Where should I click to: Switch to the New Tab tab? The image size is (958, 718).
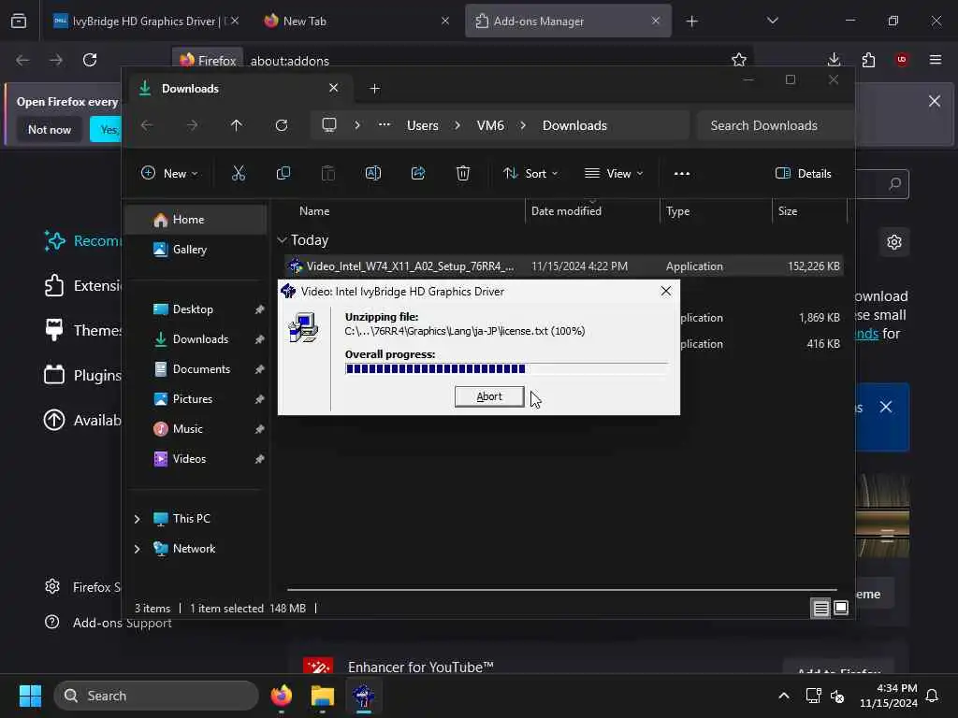tap(356, 21)
